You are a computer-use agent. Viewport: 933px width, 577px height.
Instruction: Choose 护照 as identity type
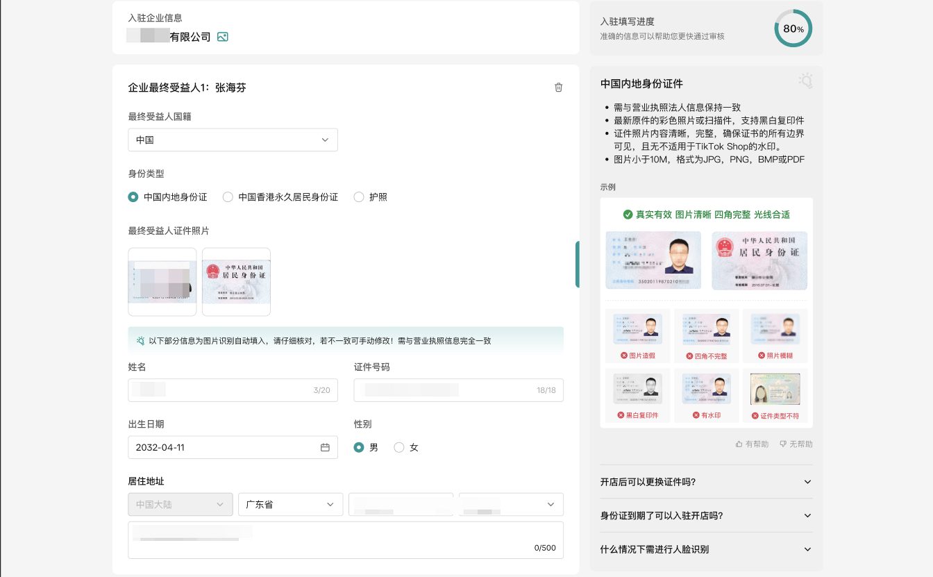[359, 197]
